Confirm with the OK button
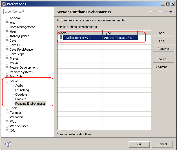This screenshot has height=150, width=177. (139, 144)
